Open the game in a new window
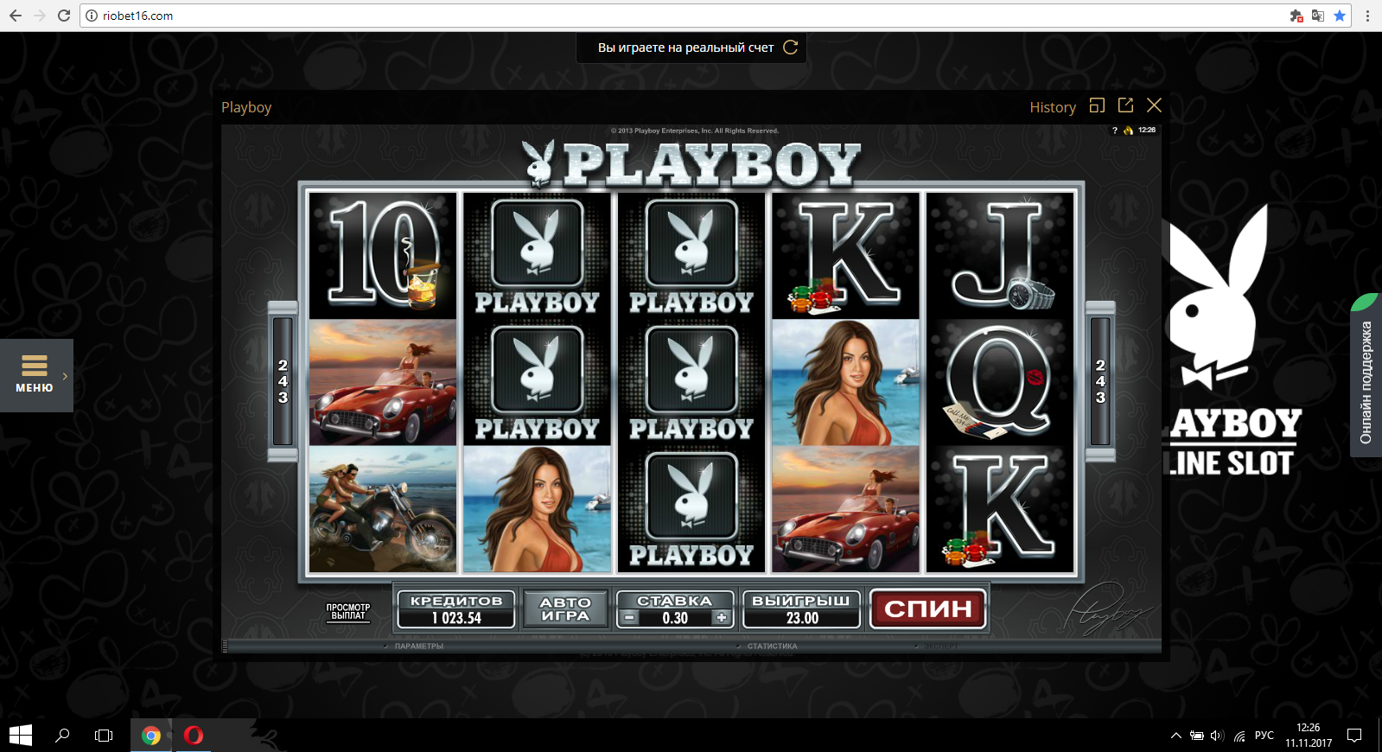Viewport: 1382px width, 752px height. tap(1125, 105)
